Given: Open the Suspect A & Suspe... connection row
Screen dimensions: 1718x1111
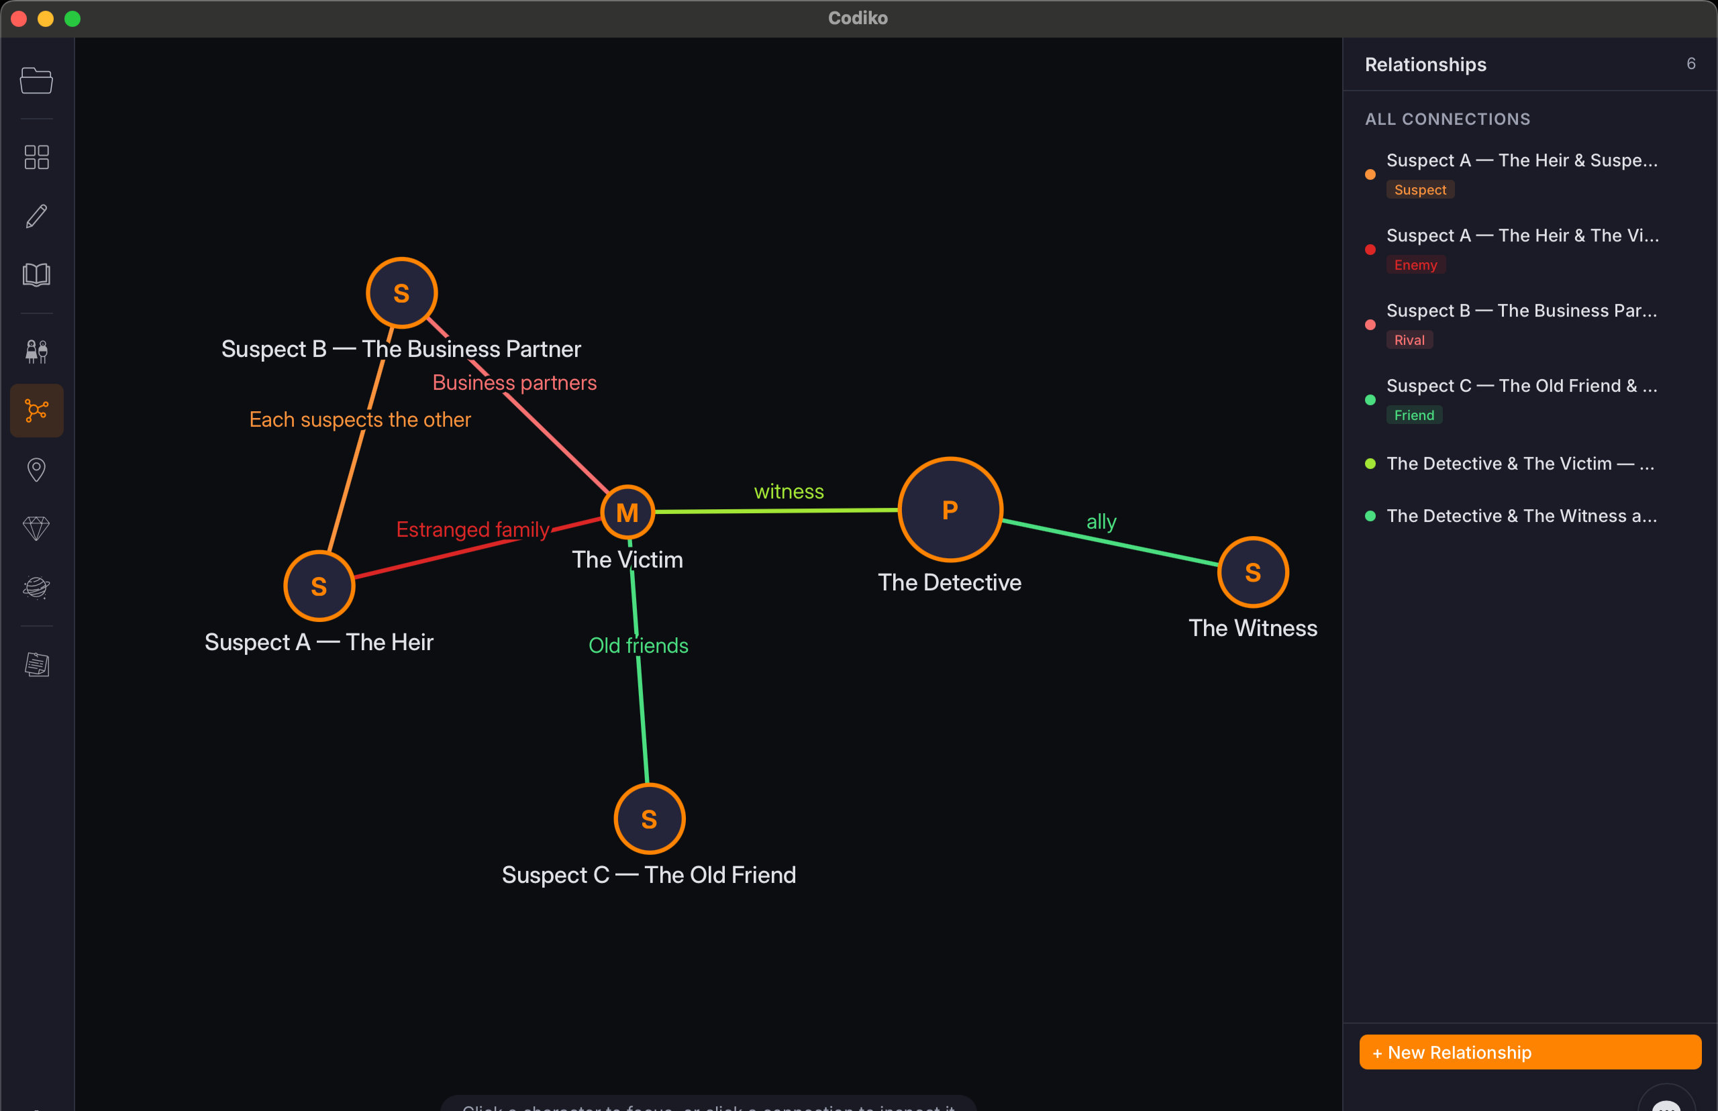Looking at the screenshot, I should click(1529, 174).
